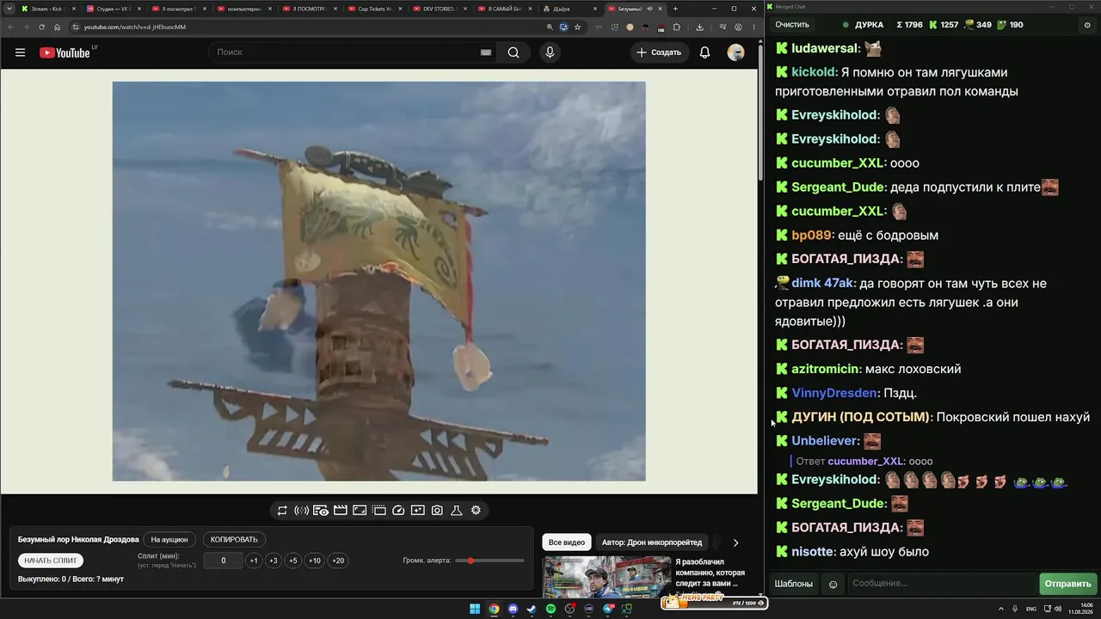Image resolution: width=1101 pixels, height=619 pixels.
Task: Click the browser address bar URL
Action: [135, 27]
